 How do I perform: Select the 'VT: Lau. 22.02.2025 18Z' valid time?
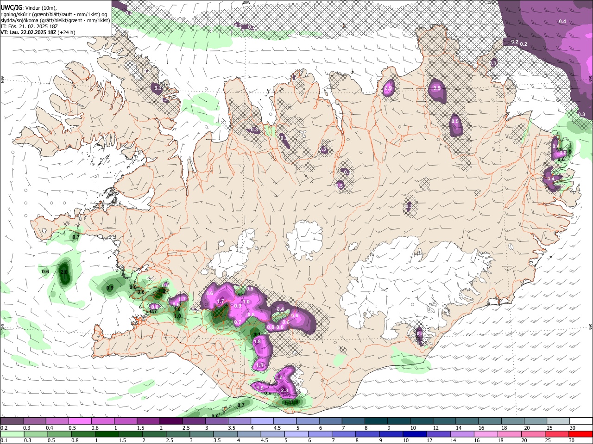[28, 32]
